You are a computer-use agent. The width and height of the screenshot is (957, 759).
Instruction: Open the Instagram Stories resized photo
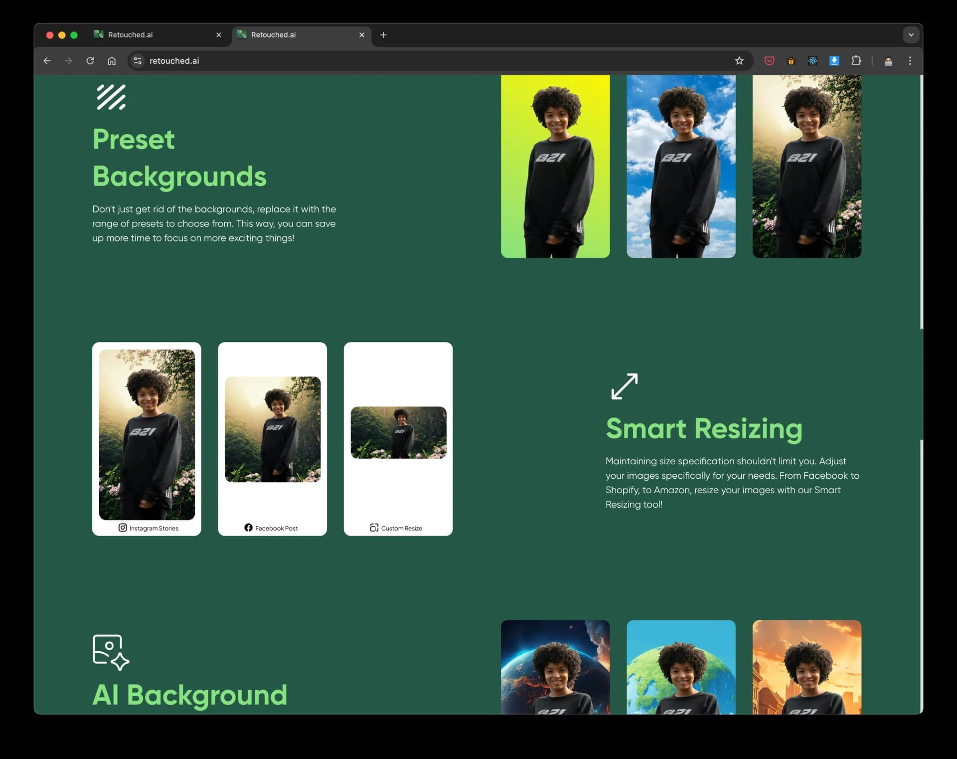click(x=147, y=435)
